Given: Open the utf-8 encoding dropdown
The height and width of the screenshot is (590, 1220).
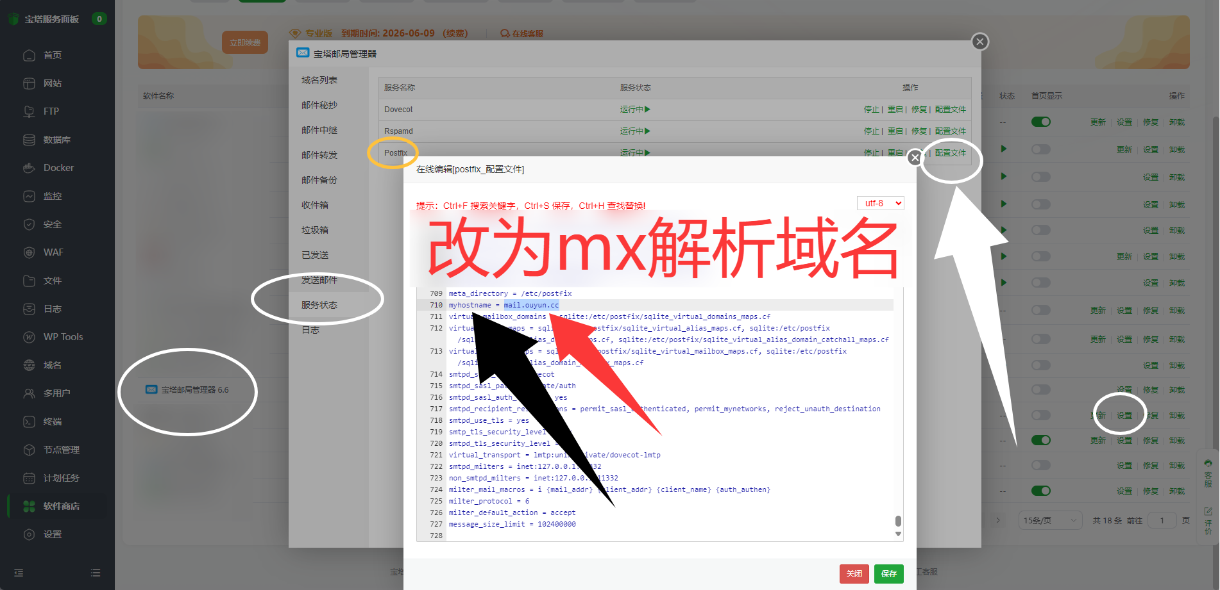Looking at the screenshot, I should (880, 203).
